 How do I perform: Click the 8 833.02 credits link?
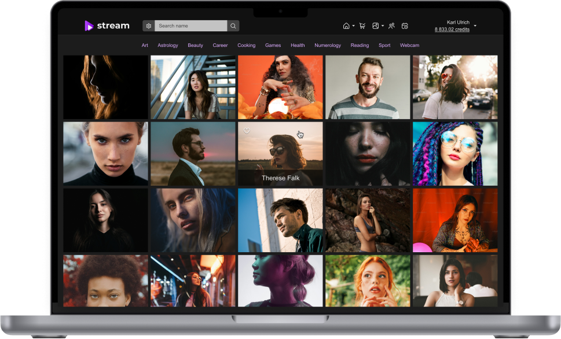tap(452, 30)
